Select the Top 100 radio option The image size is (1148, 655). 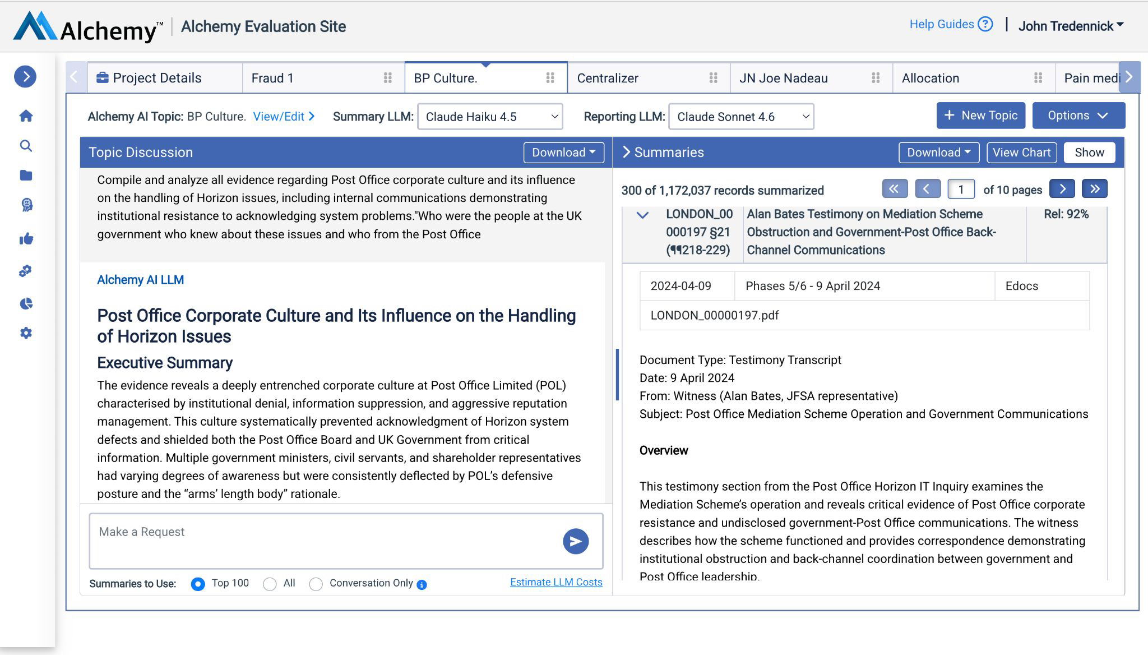(198, 584)
